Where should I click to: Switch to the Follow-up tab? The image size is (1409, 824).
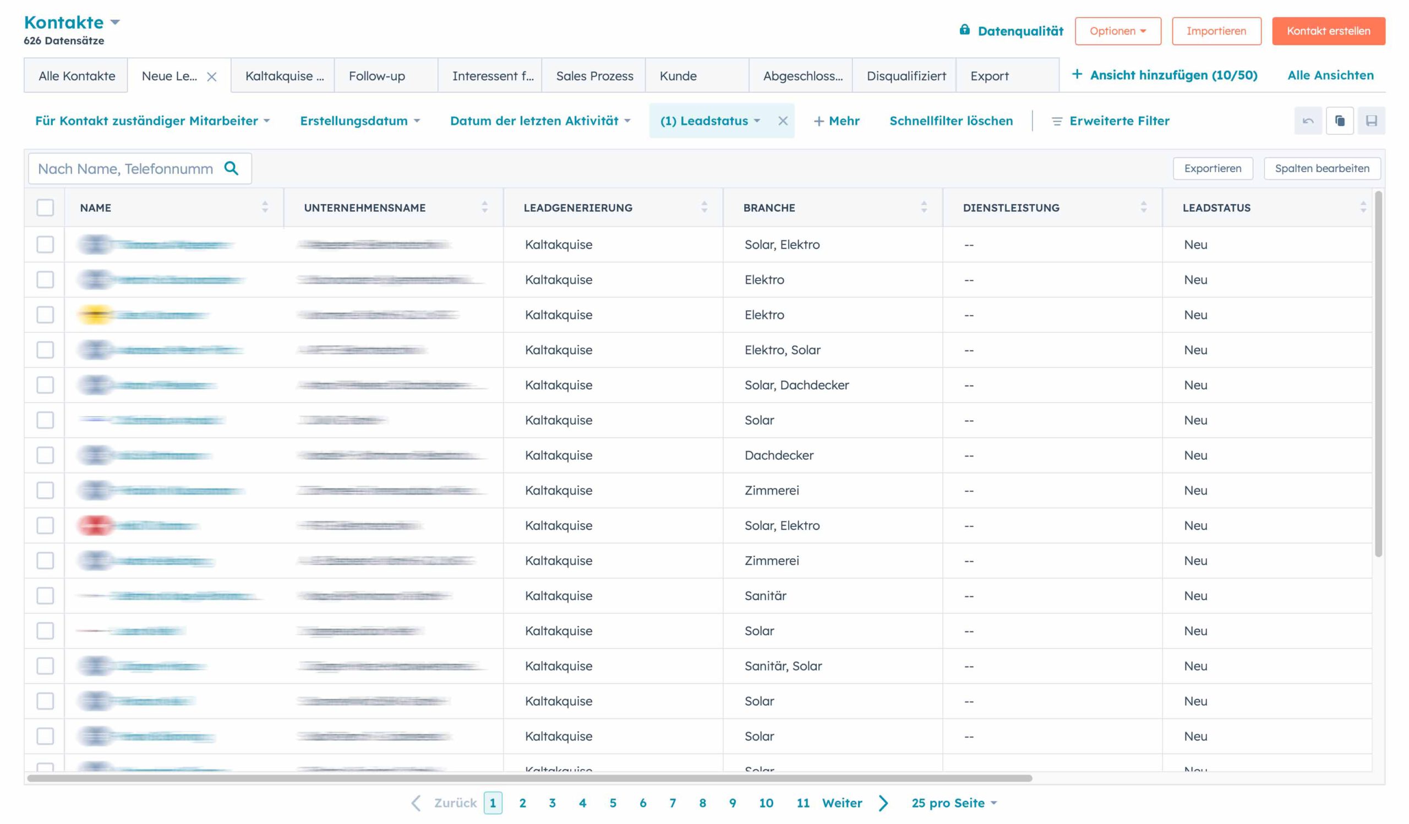coord(377,76)
